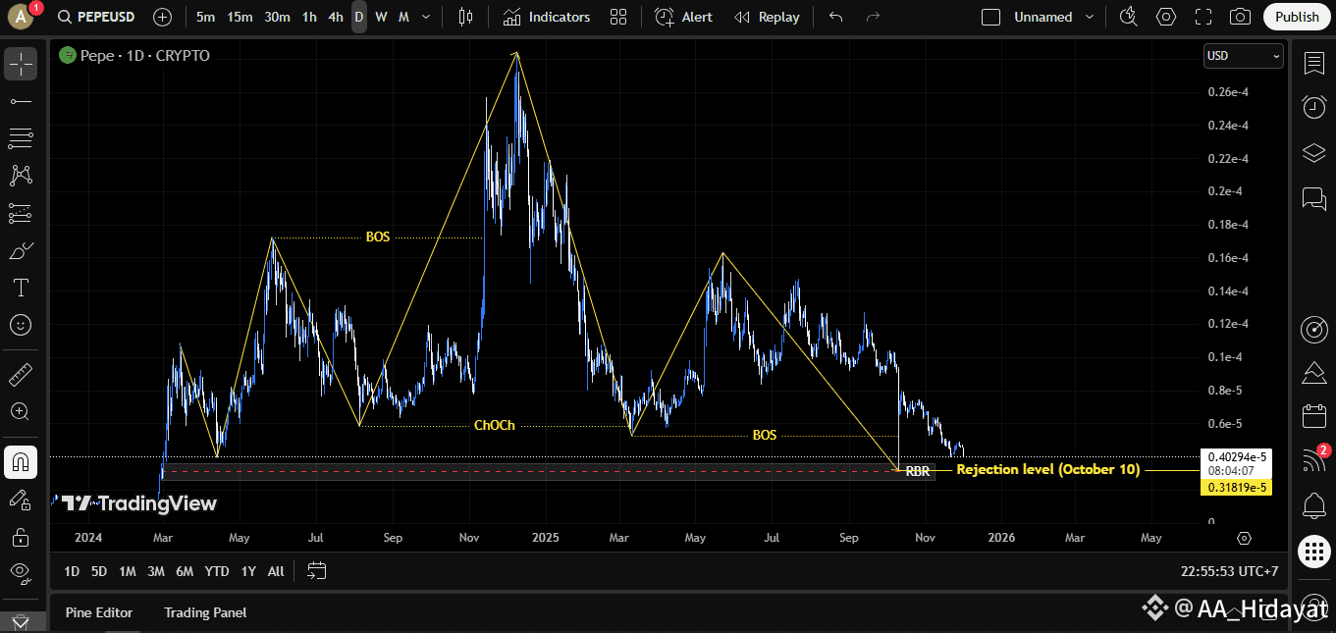Select the 5m timeframe

click(x=205, y=17)
